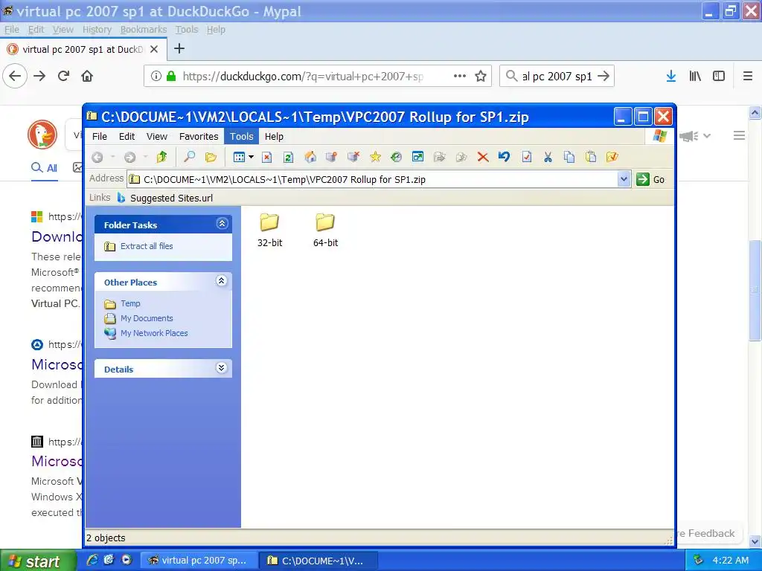
Task: Click the Cut scissors toolbar icon
Action: [x=548, y=157]
